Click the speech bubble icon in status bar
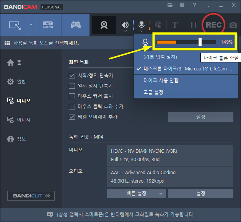241x222 pixels. (50, 214)
